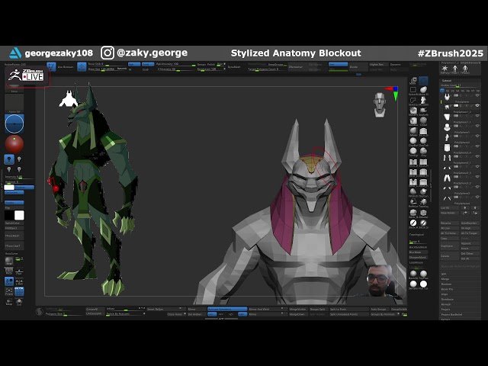
Task: Select the MoveInfl figure brush icon
Action: click(423, 100)
